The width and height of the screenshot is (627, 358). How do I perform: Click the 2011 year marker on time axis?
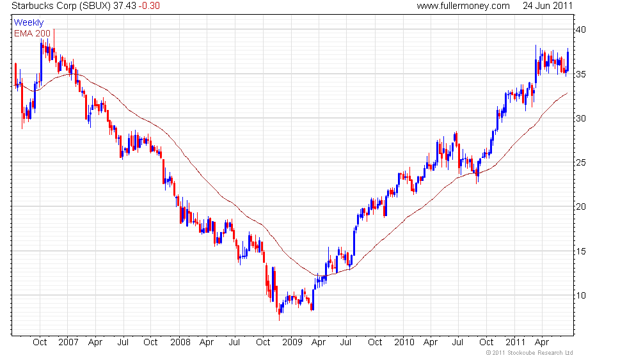(515, 341)
